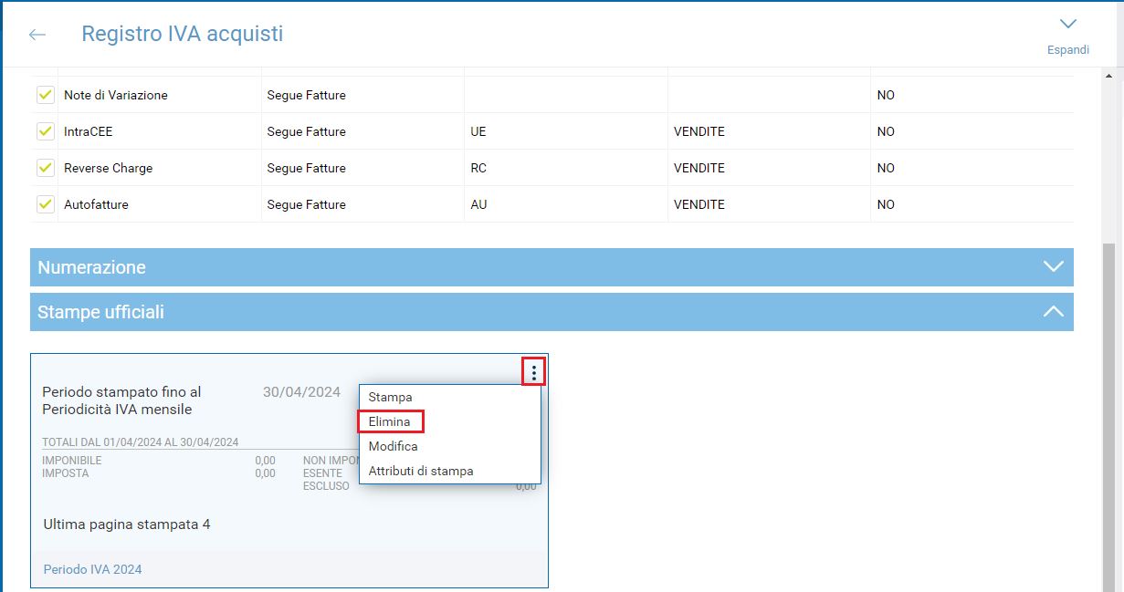Click the 'RC' cell in Reverse Charge row
The height and width of the screenshot is (592, 1124).
(478, 168)
